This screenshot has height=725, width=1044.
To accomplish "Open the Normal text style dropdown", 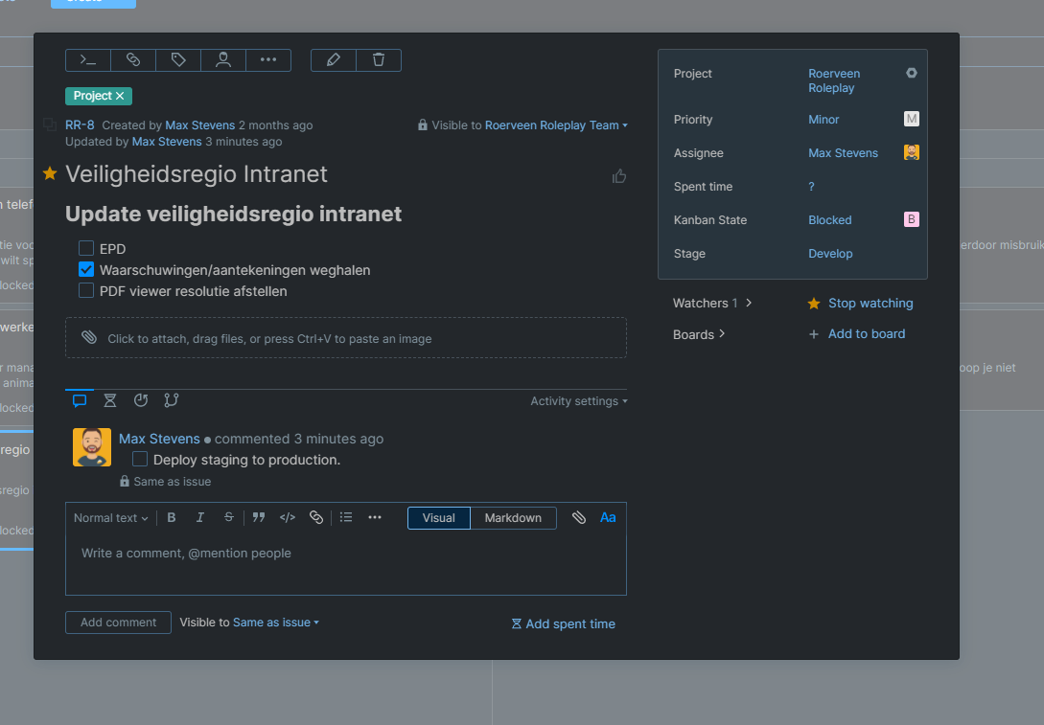I will [111, 518].
